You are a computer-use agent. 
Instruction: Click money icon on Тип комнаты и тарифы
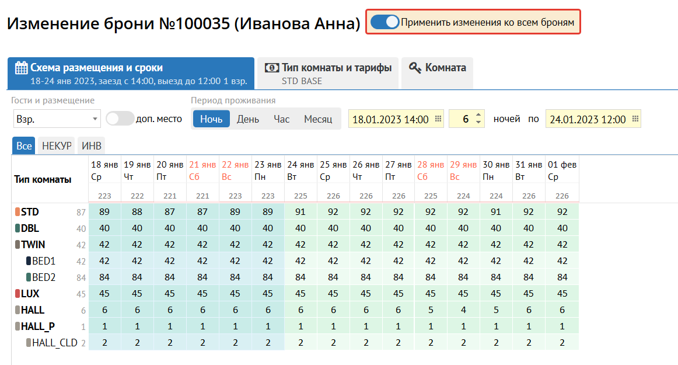point(272,68)
